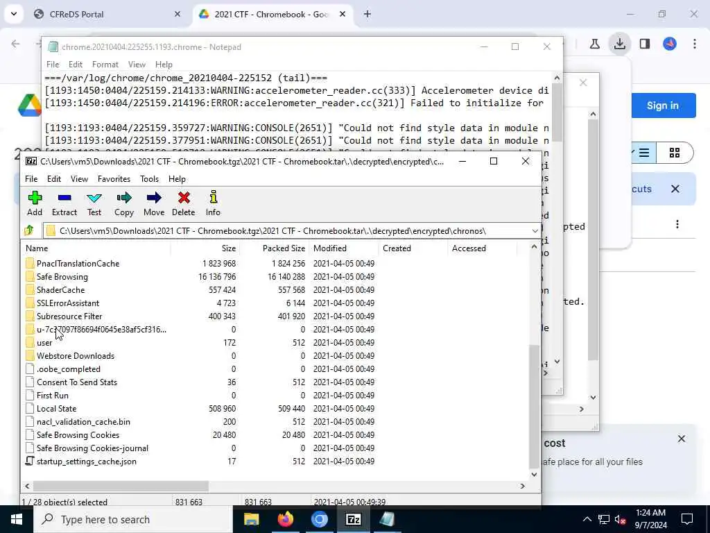The width and height of the screenshot is (710, 533).
Task: Sort by the Size column header
Action: [x=205, y=248]
